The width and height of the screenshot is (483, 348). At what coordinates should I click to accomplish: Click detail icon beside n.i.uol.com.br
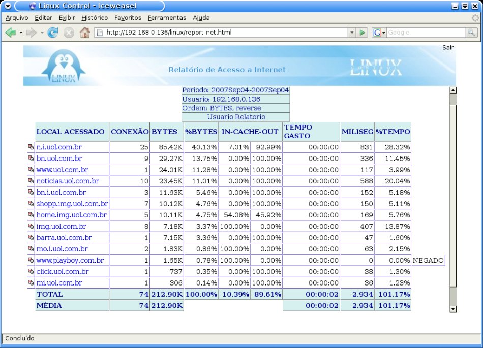[31, 147]
